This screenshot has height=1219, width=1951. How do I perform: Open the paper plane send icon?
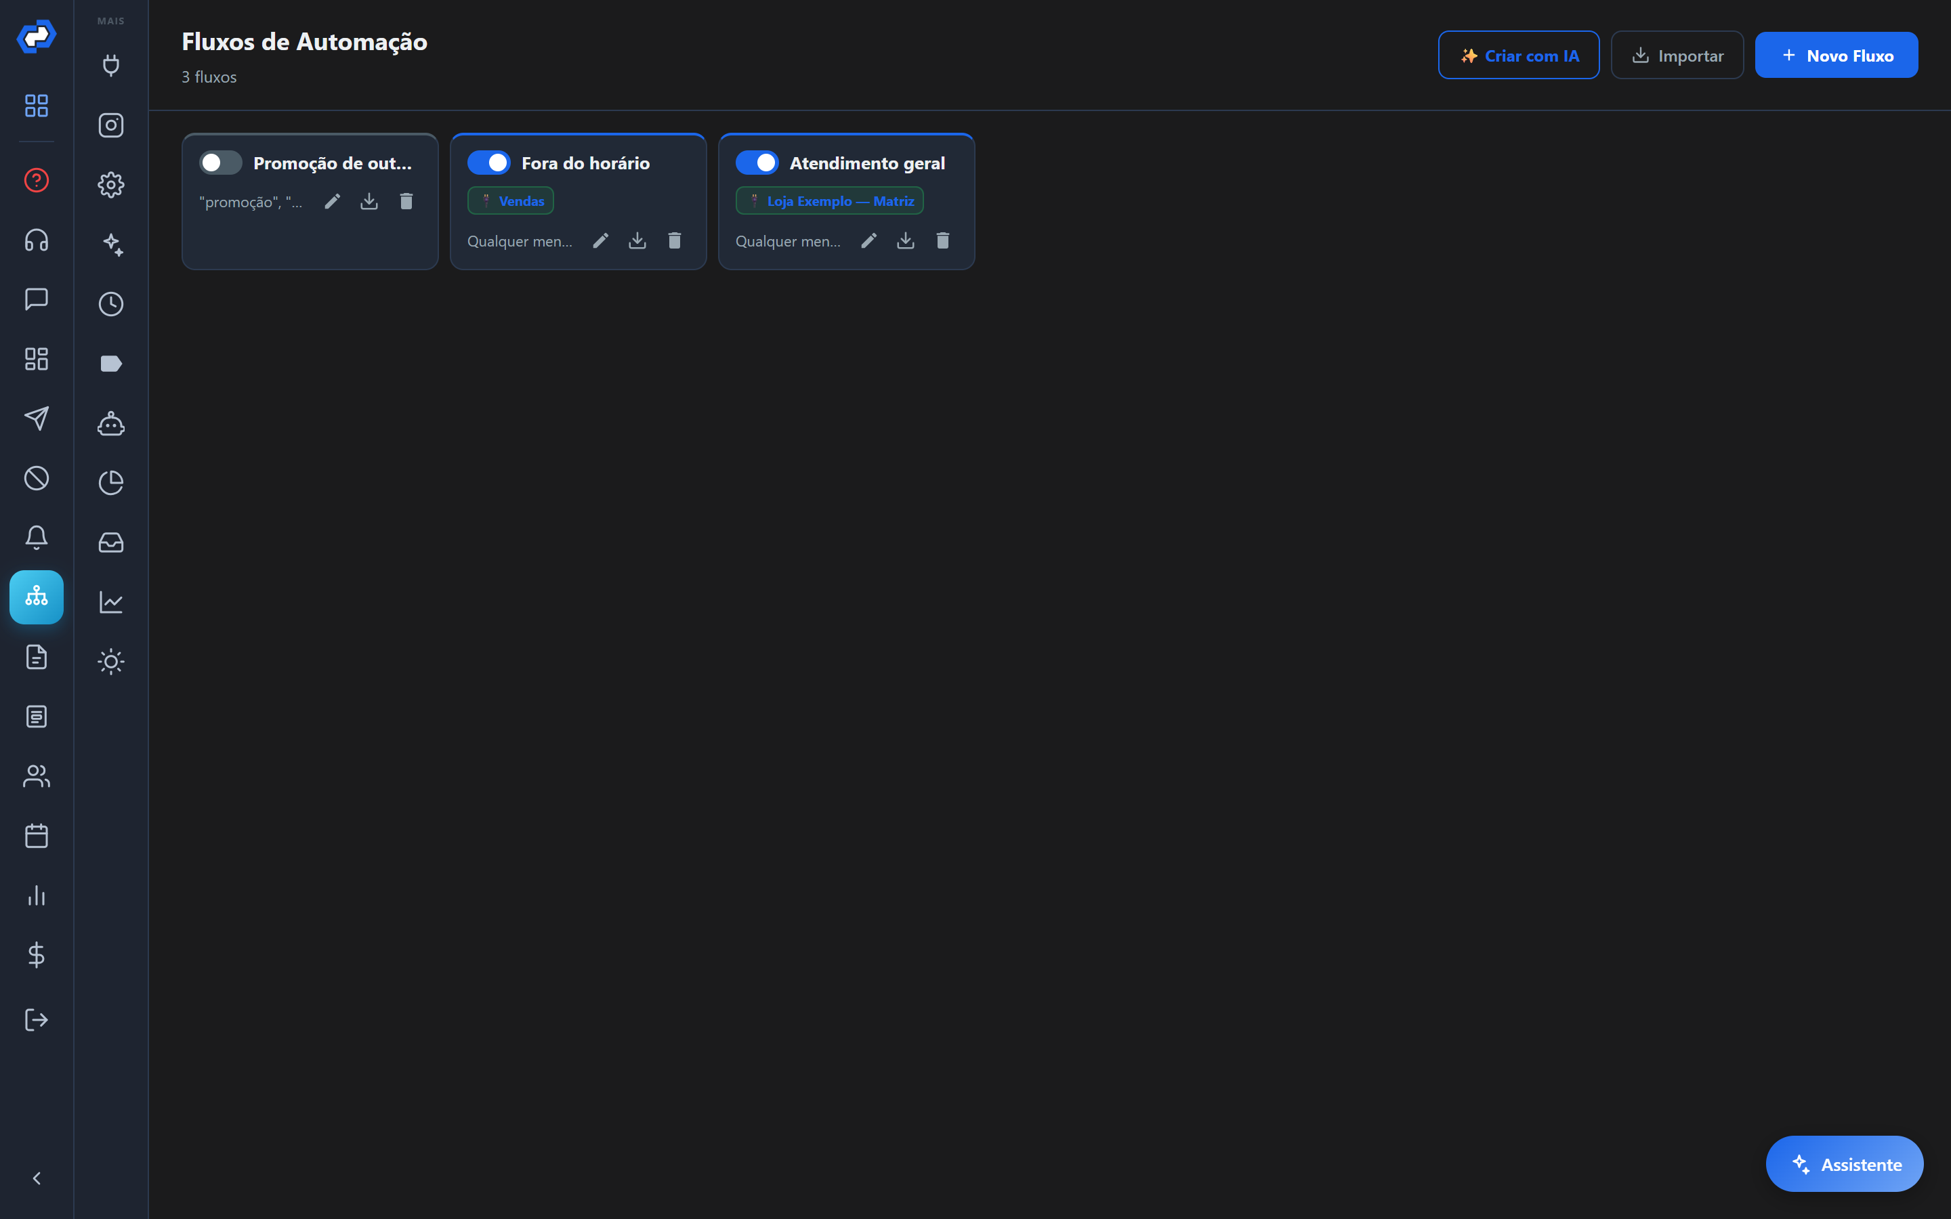coord(37,419)
